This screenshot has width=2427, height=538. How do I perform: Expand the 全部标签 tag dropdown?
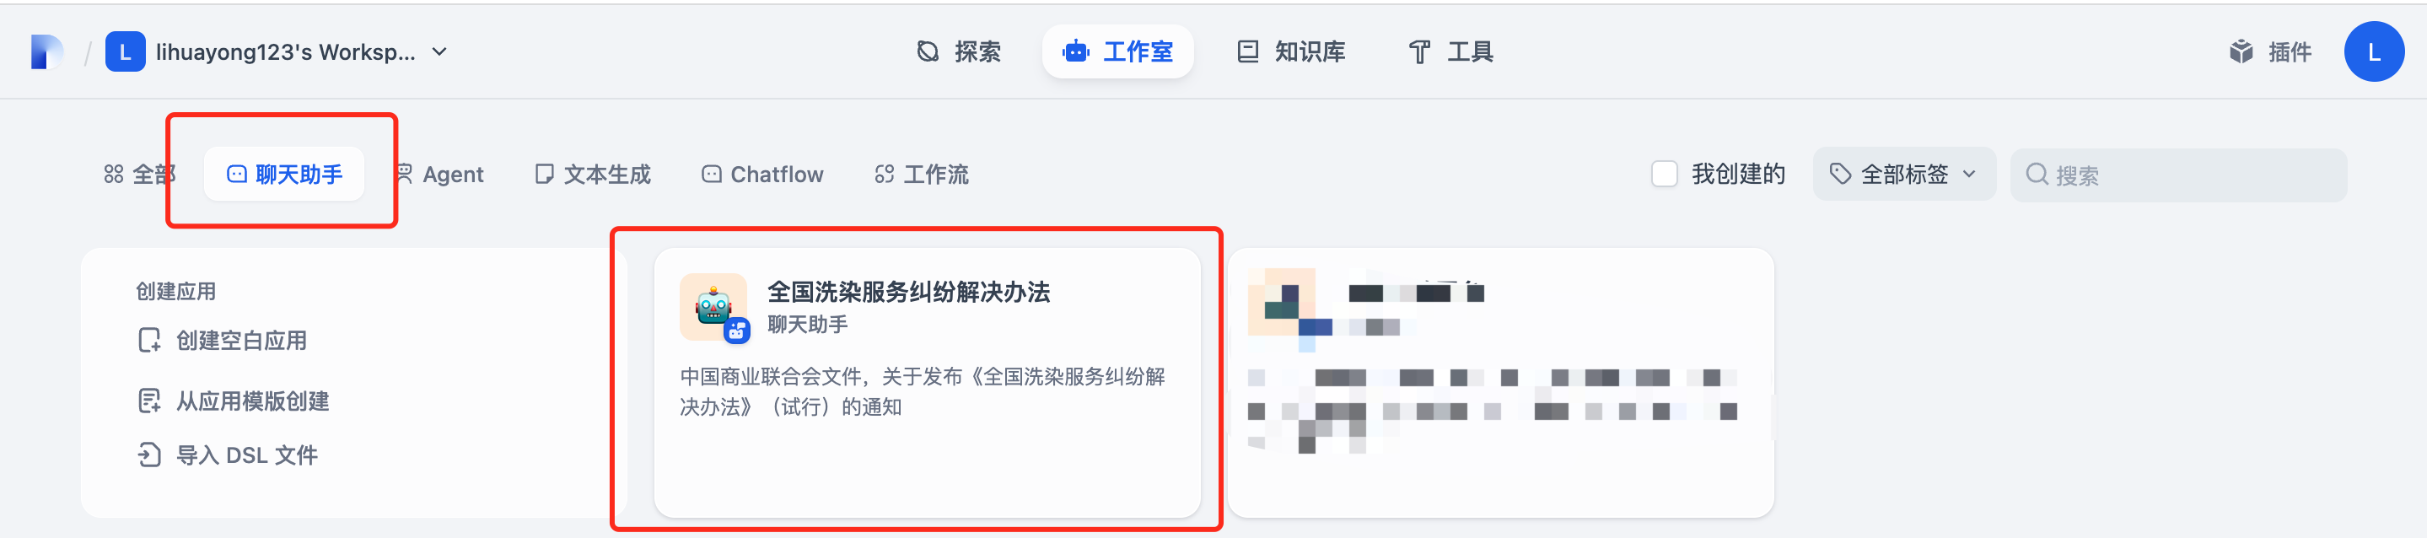(x=1903, y=175)
